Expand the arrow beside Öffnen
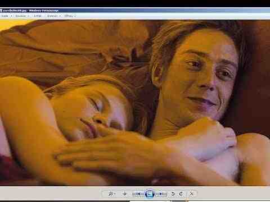The height and width of the screenshot is (202, 270). click(x=75, y=16)
